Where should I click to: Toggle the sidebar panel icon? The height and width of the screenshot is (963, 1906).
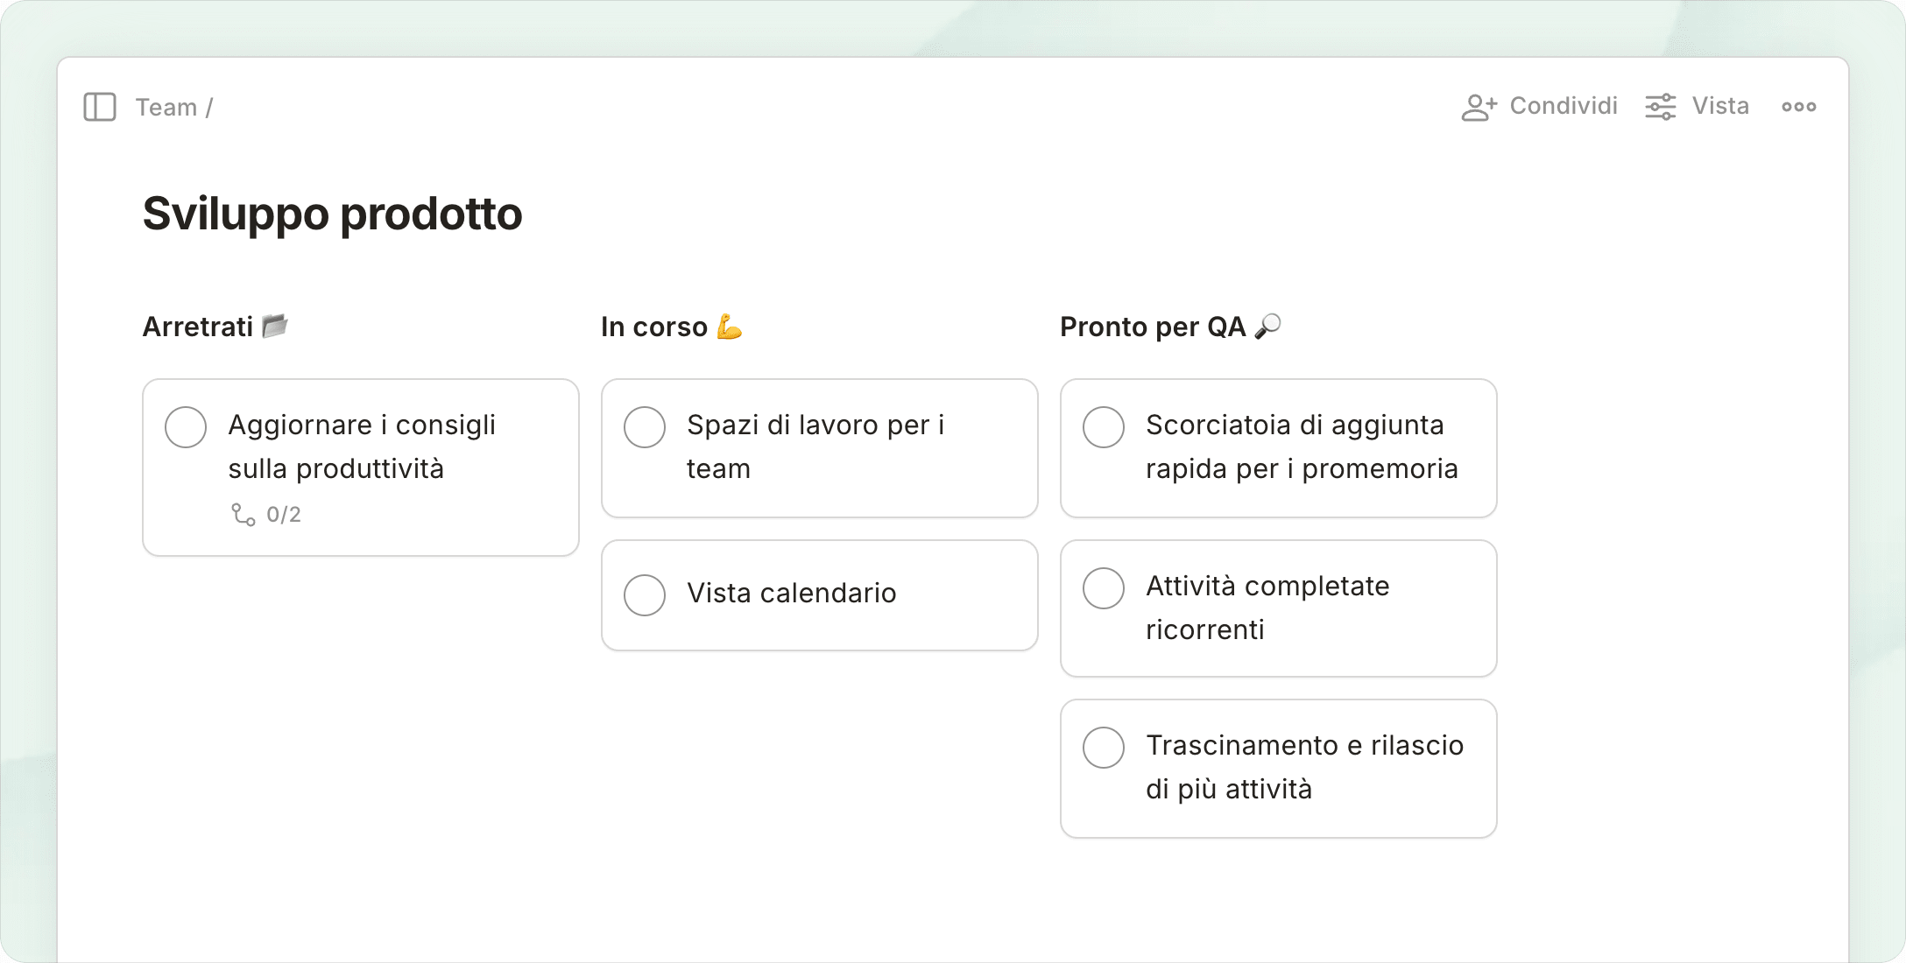[100, 107]
